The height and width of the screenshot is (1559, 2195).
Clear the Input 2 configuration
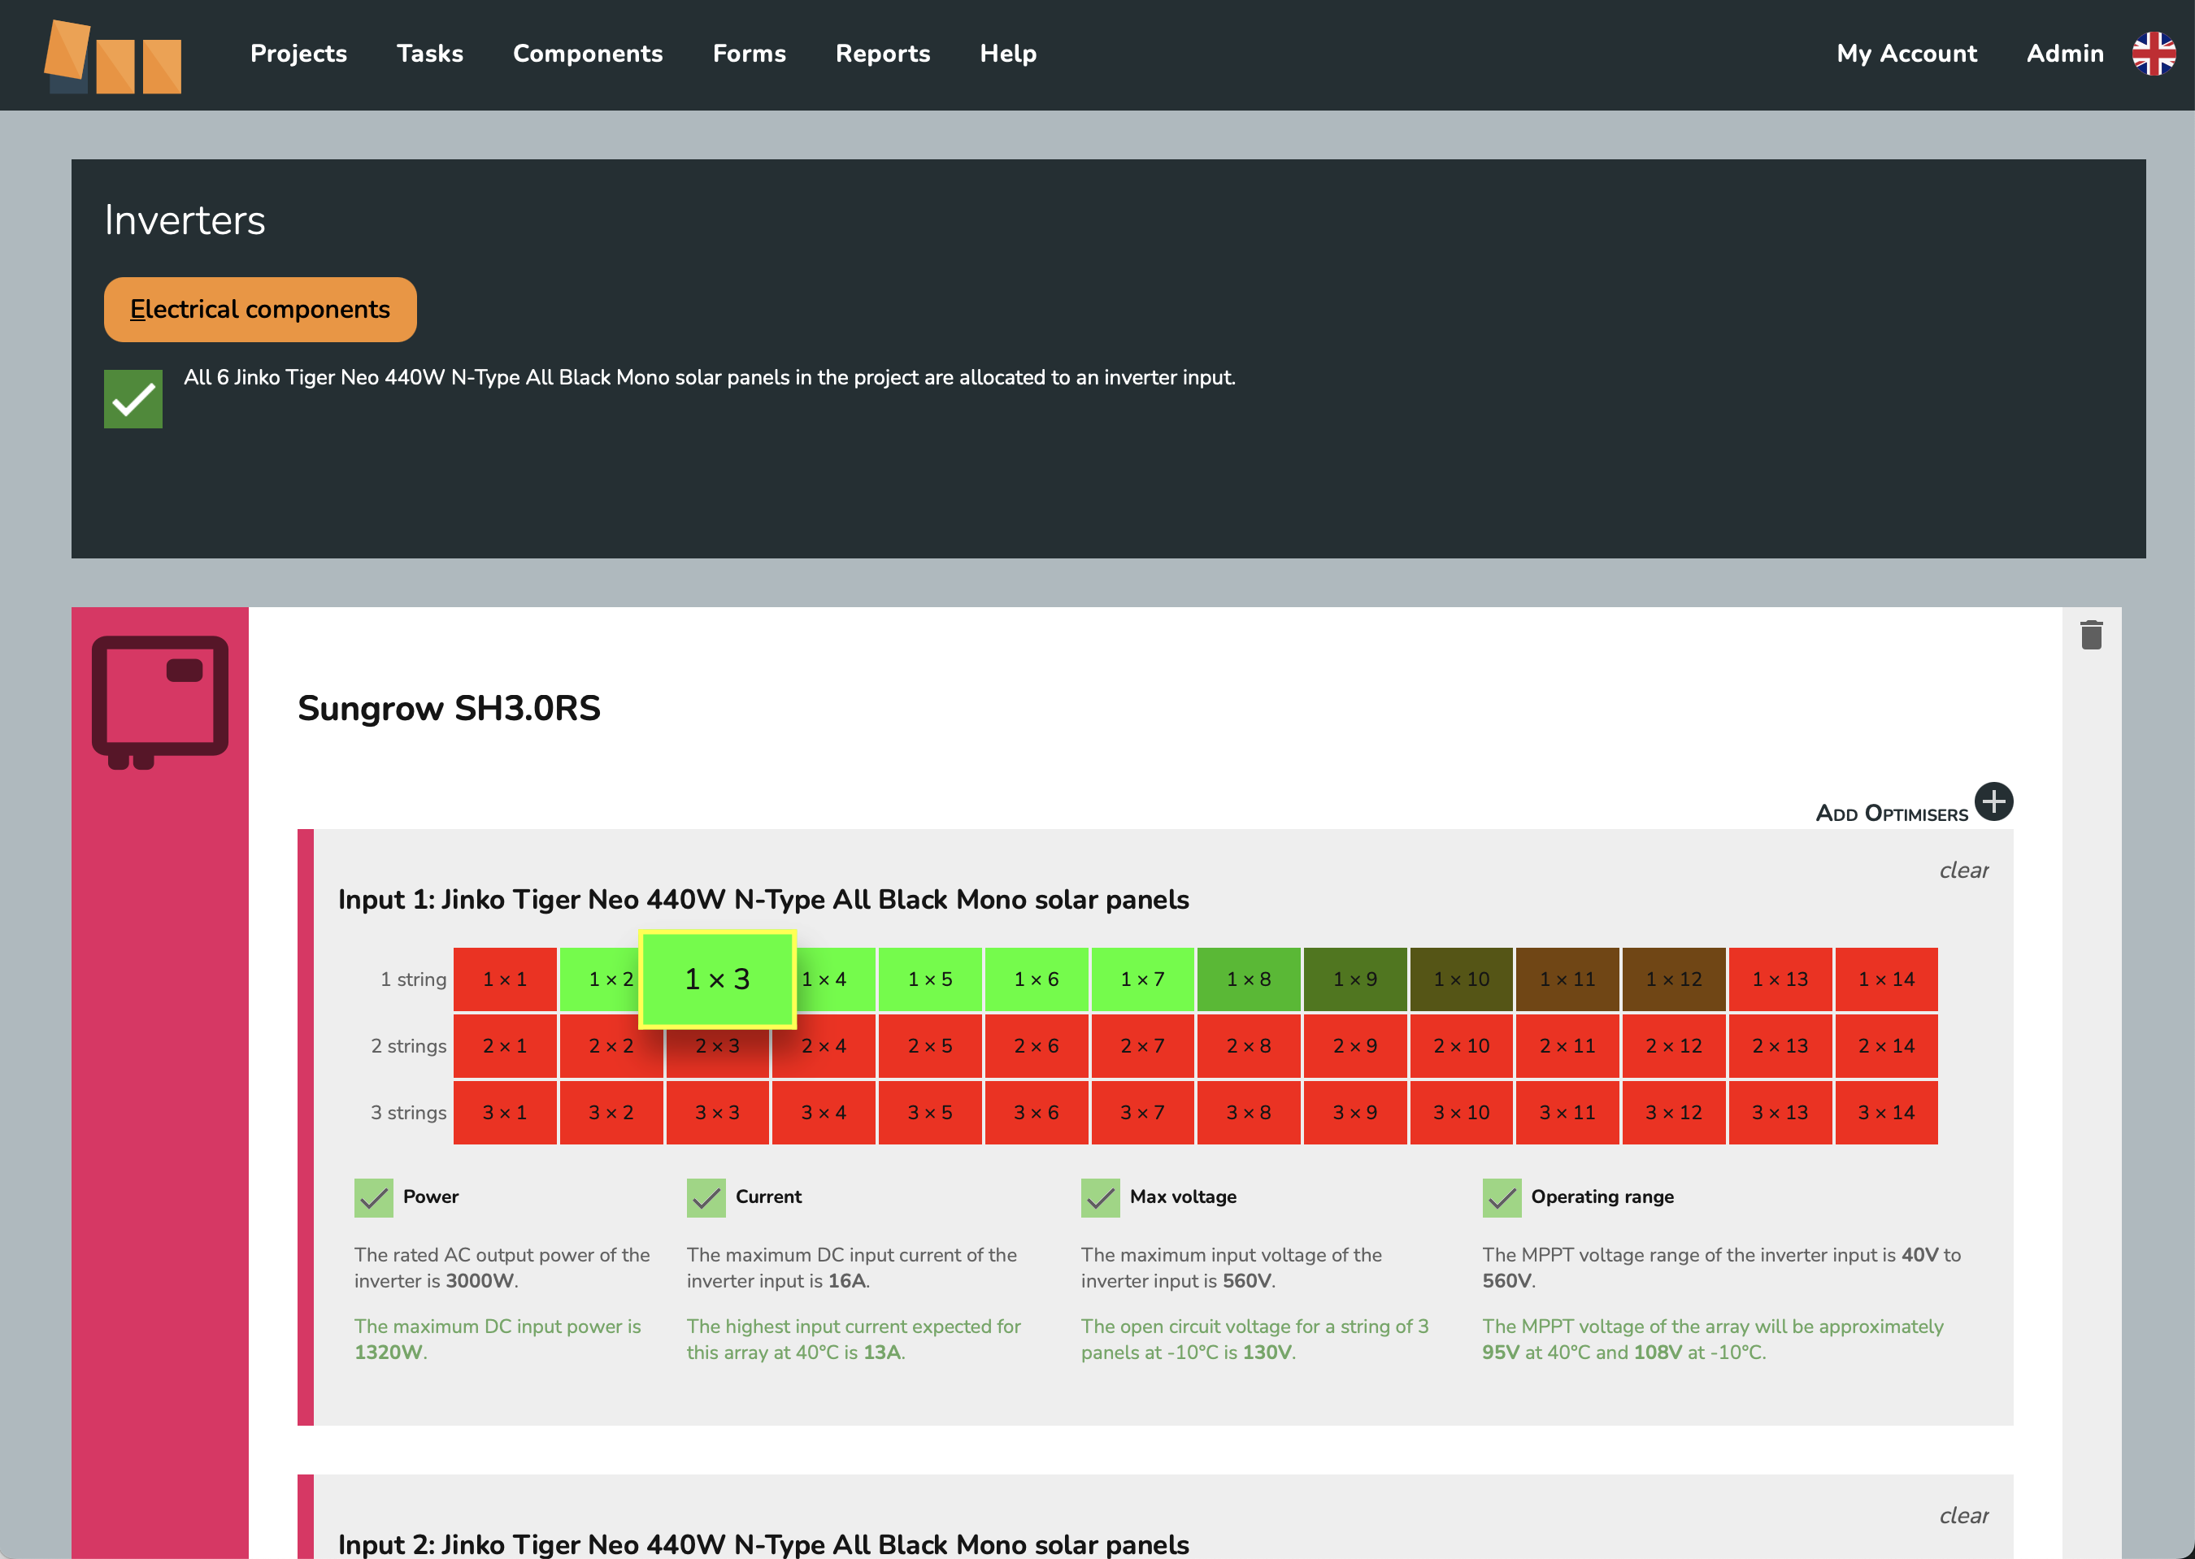[x=1963, y=1515]
